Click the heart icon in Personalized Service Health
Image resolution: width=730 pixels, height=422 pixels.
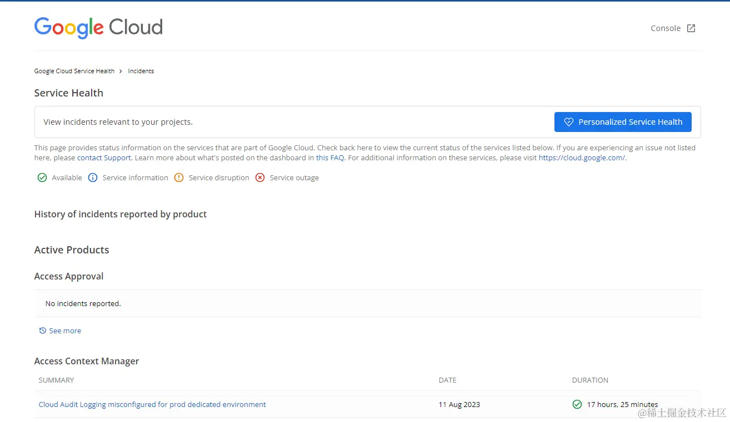[x=568, y=122]
